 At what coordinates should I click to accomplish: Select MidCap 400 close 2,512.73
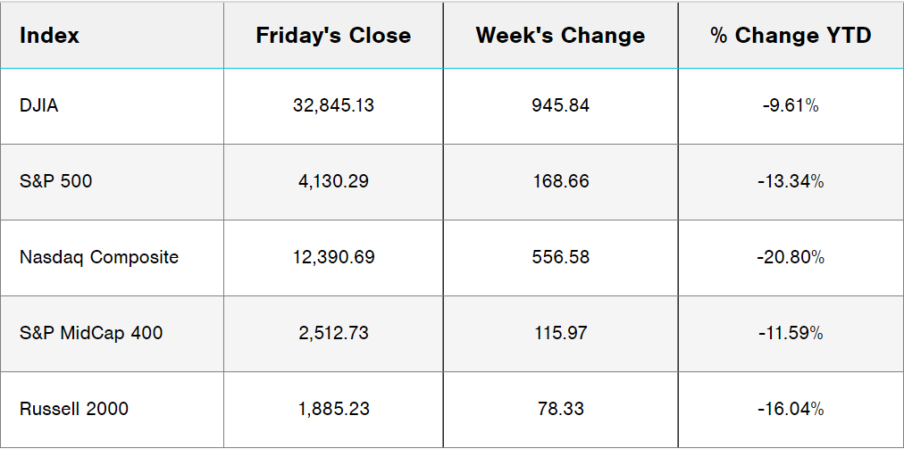333,333
